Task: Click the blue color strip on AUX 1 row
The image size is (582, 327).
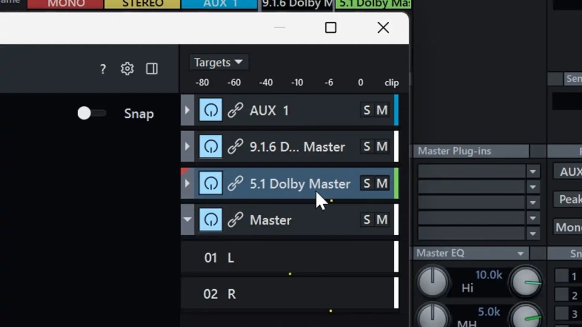Action: point(396,110)
